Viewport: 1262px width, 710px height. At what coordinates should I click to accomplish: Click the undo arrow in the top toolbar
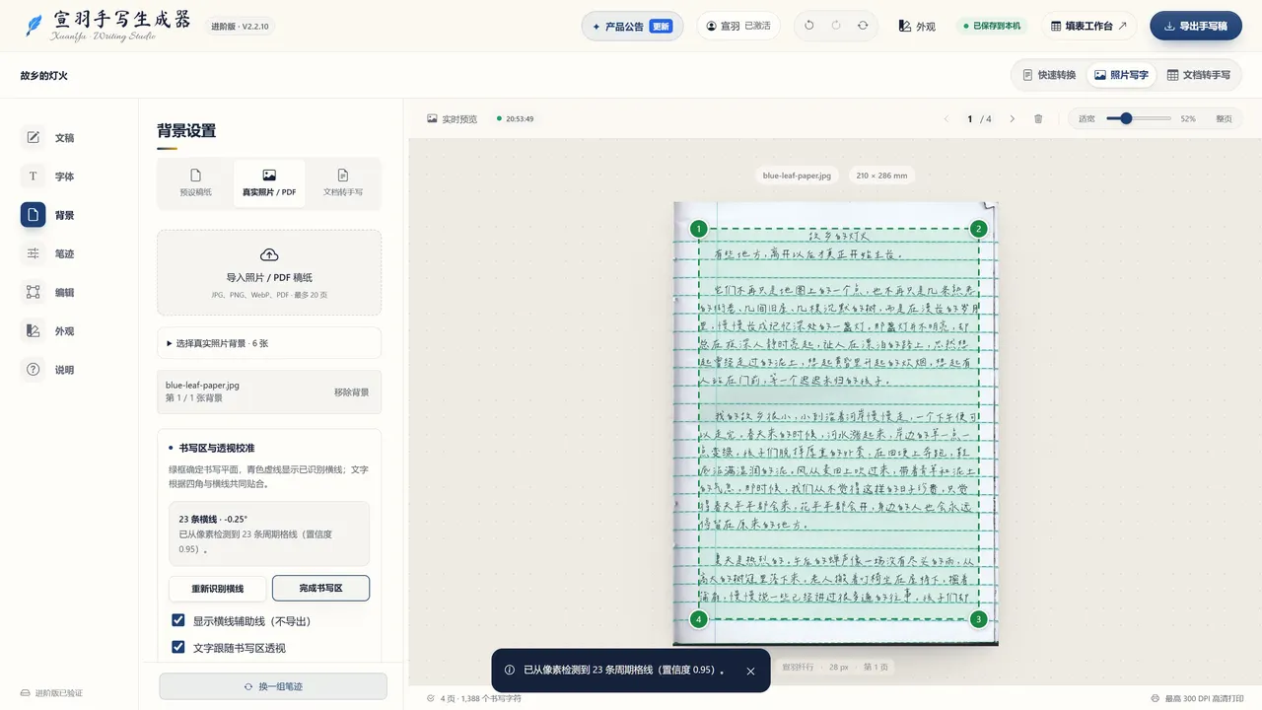(809, 26)
